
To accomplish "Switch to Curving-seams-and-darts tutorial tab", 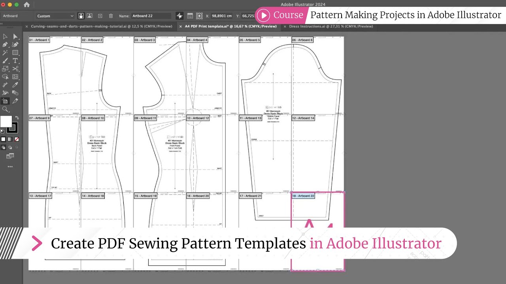I will [102, 26].
